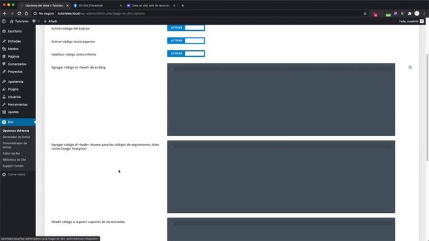Bookmark this page with the star icon
Screen dimensions: 429x241
(365, 13)
